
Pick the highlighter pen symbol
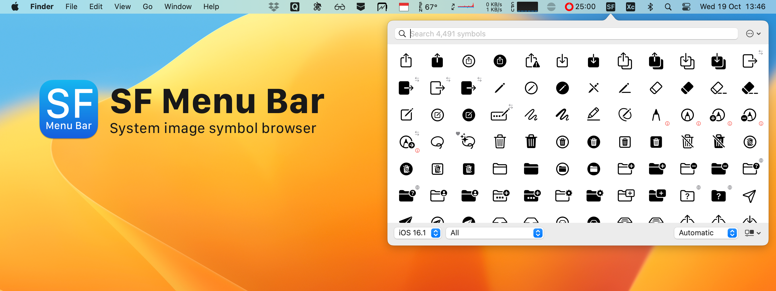(x=593, y=115)
